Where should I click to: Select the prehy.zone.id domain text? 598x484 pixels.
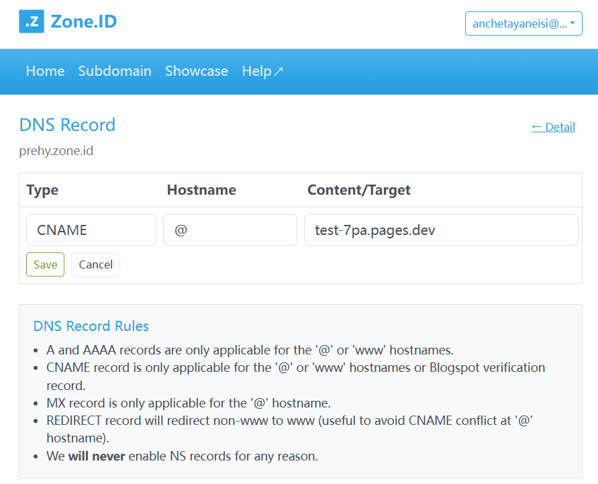(56, 150)
